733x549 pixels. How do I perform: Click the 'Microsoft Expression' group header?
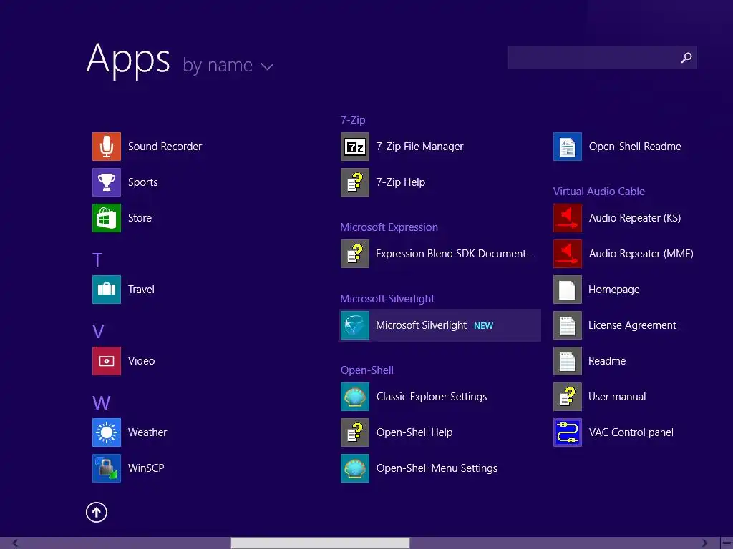(x=389, y=227)
